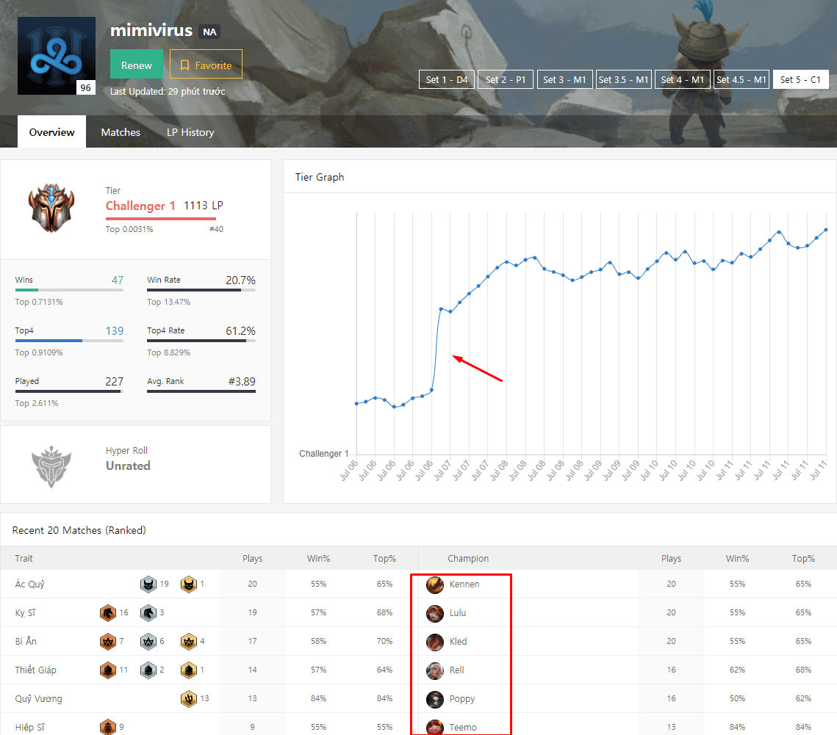837x735 pixels.
Task: Click the Challenger tier emblem icon
Action: pyautogui.click(x=51, y=209)
